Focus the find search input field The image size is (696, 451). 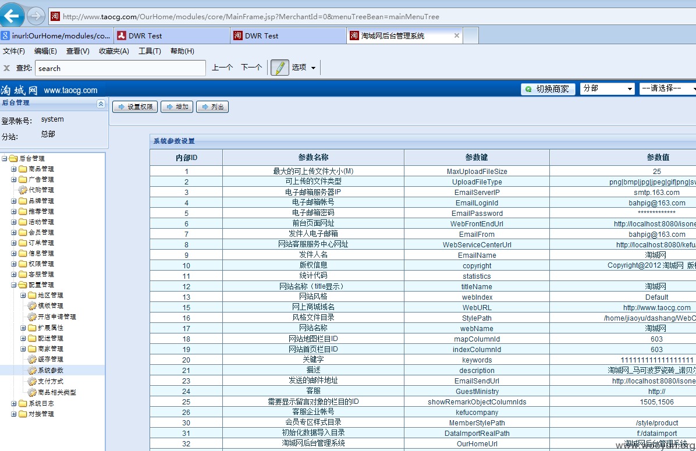(x=120, y=68)
